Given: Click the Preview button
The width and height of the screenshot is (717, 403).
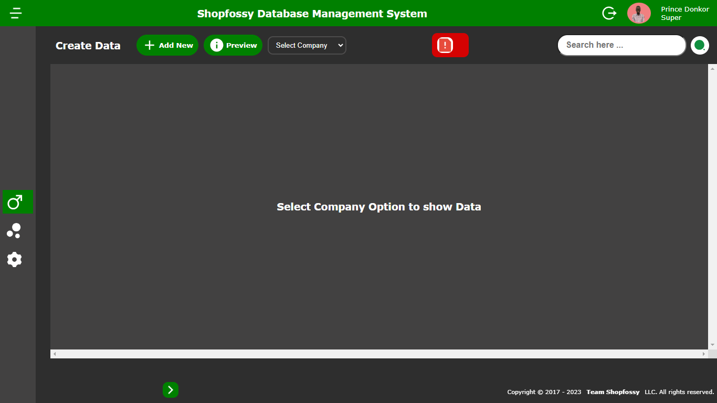Looking at the screenshot, I should 233,45.
